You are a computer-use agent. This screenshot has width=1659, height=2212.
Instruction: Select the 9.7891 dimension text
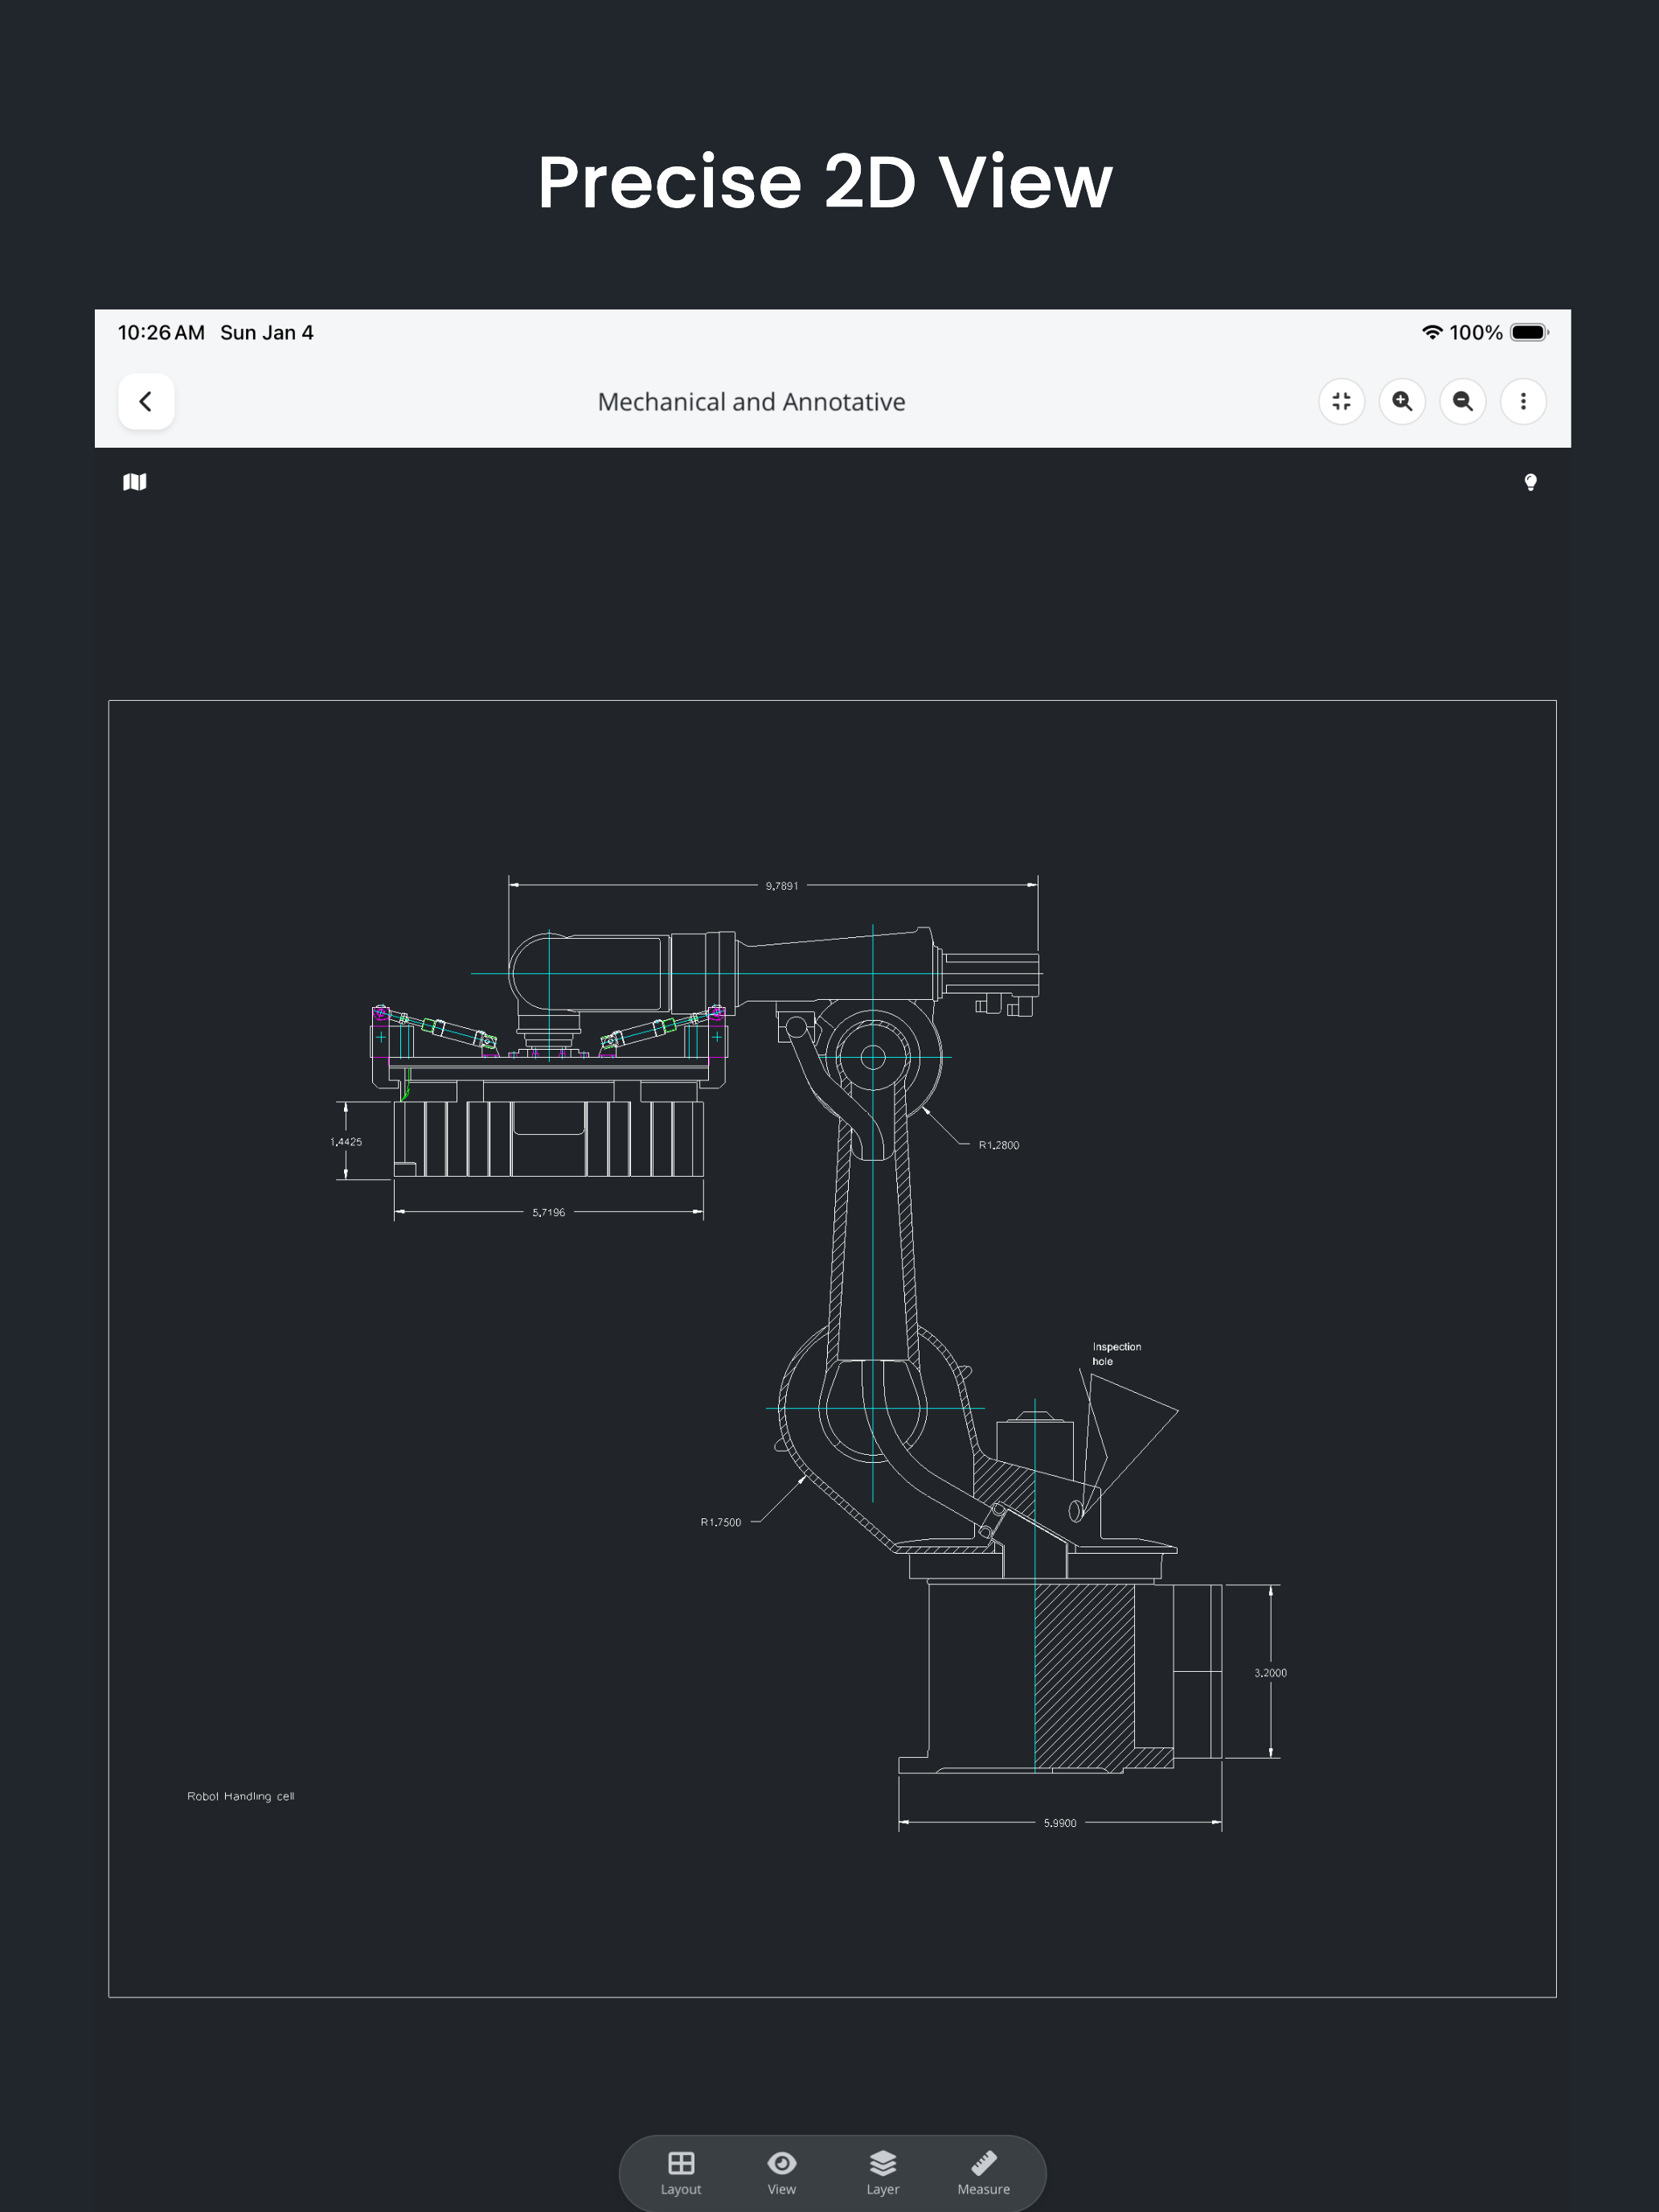(x=782, y=886)
